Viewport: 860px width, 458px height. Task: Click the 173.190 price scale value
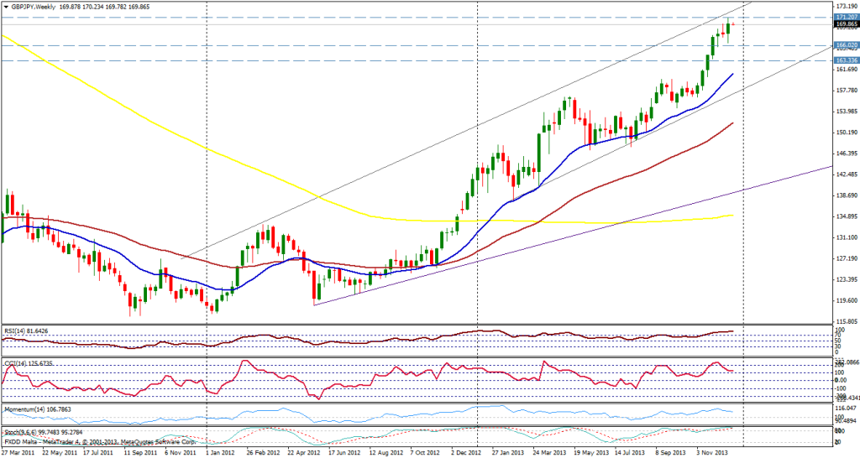[845, 6]
